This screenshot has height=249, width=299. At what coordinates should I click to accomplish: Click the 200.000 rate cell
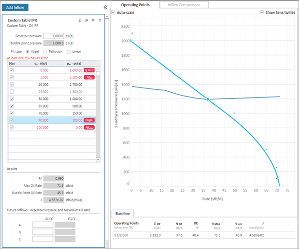tap(43, 128)
